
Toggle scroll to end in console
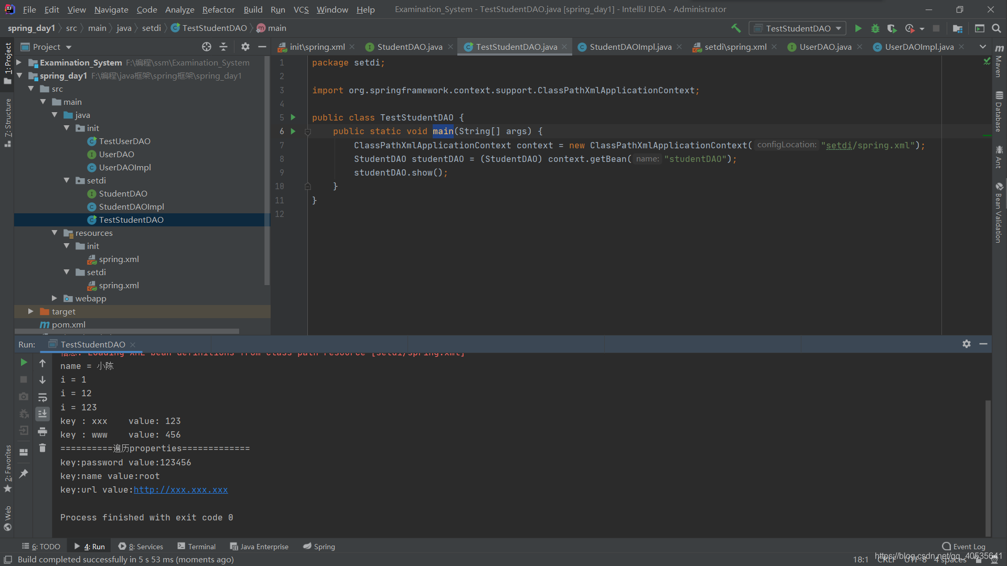[x=42, y=414]
